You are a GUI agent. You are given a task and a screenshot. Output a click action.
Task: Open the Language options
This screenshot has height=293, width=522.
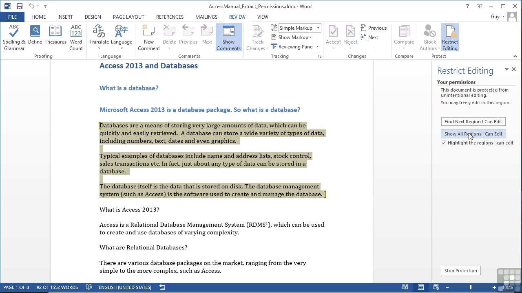point(122,37)
